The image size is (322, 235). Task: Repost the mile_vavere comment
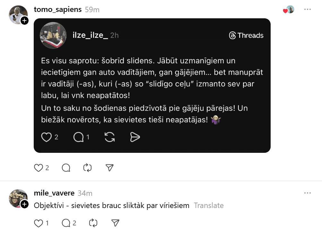[93, 223]
